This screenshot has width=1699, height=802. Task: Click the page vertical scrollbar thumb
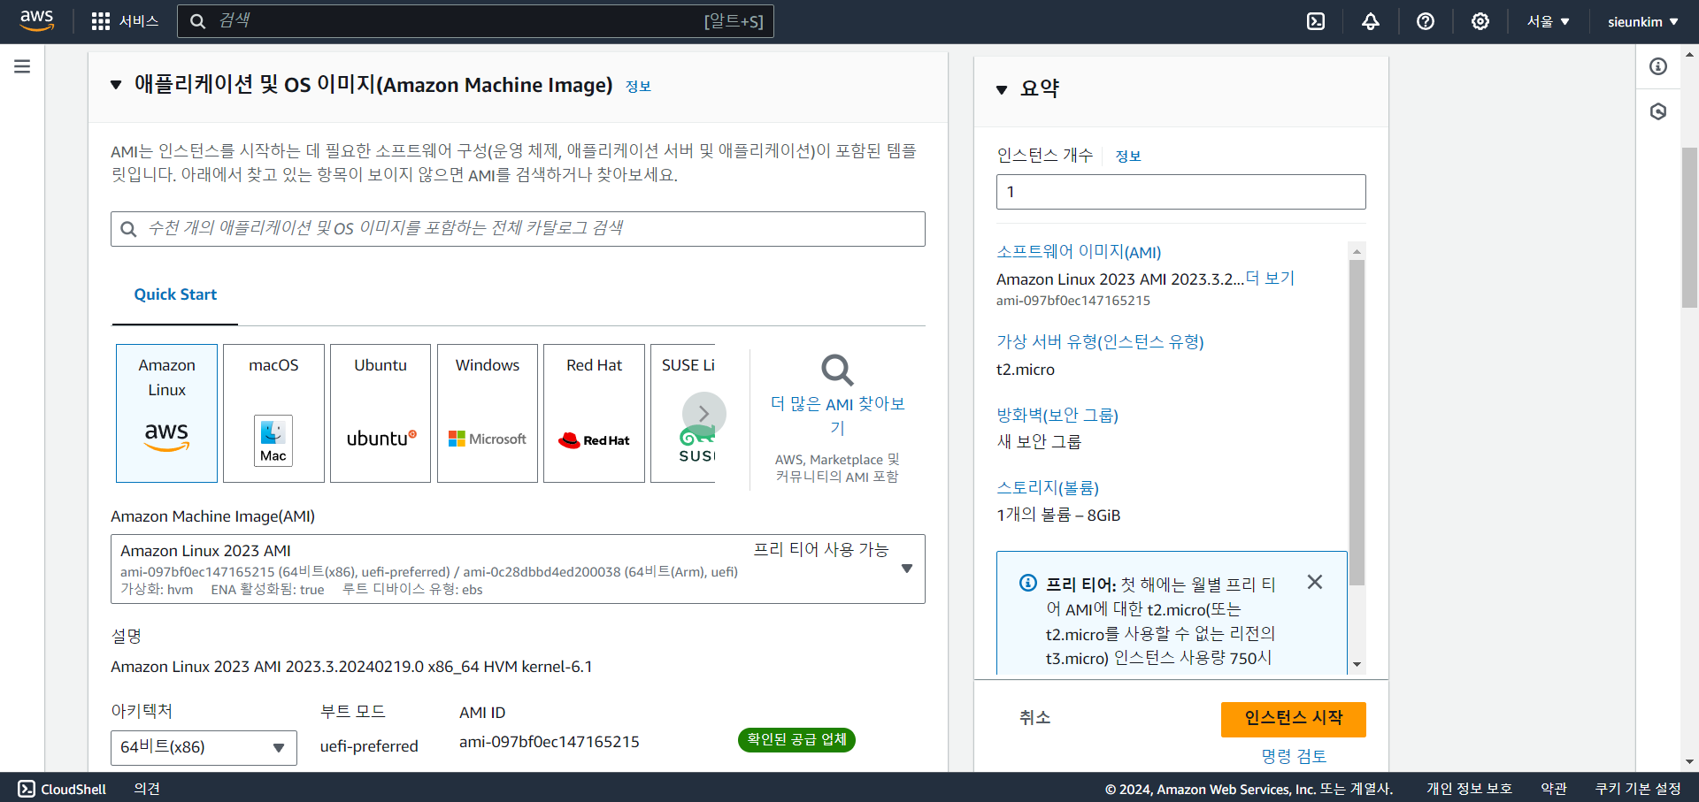click(x=1689, y=227)
